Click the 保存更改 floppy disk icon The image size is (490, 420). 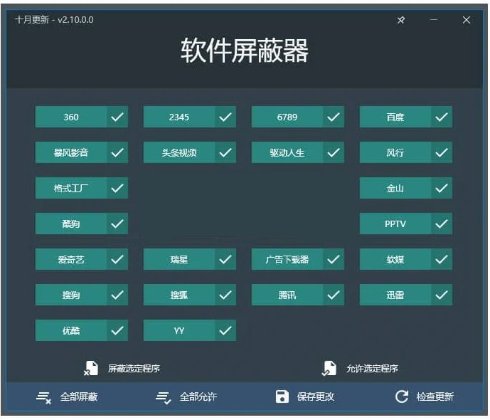(282, 397)
